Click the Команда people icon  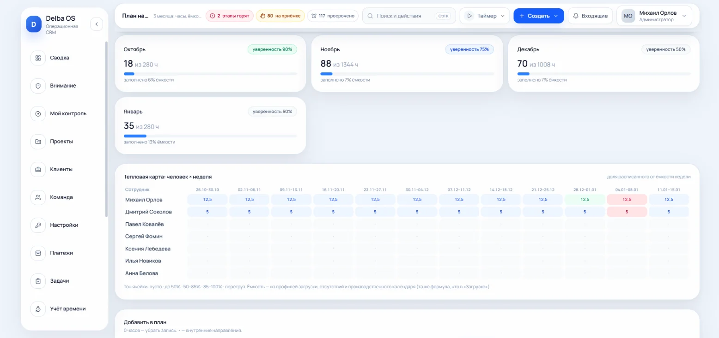tap(38, 197)
